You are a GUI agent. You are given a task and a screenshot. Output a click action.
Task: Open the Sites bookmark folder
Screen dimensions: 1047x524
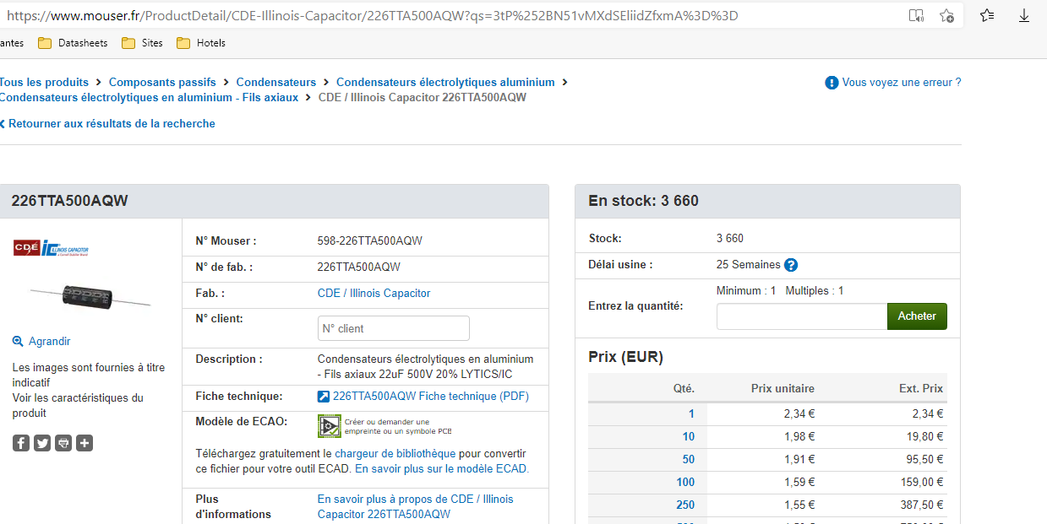(x=142, y=43)
